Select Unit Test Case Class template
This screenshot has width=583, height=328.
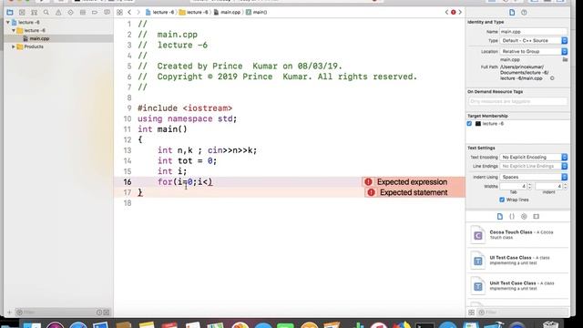click(x=517, y=285)
